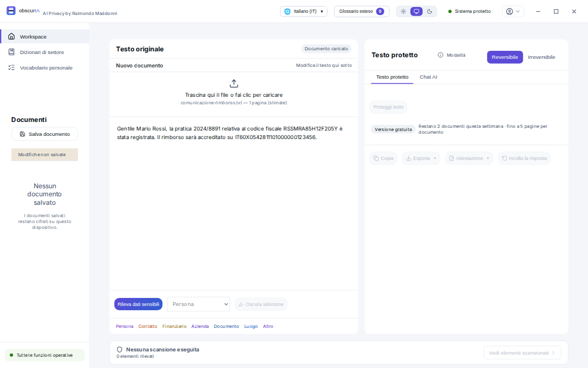This screenshot has width=588, height=368.
Task: Click the undo icon in Incolla la risposta
Action: pos(505,158)
